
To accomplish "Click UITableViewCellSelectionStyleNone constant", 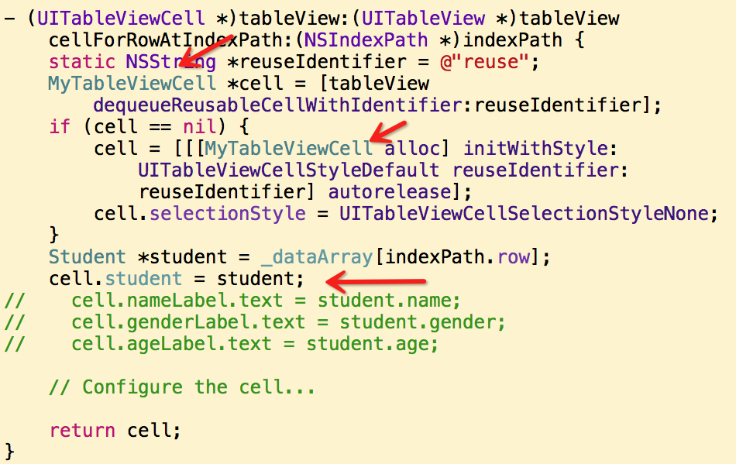I will pos(524,214).
